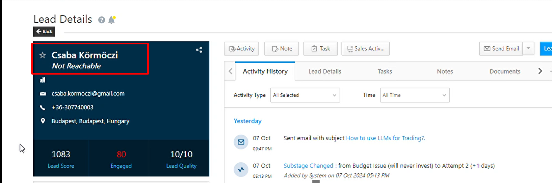
Task: Open the Documents tab
Action: [505, 71]
